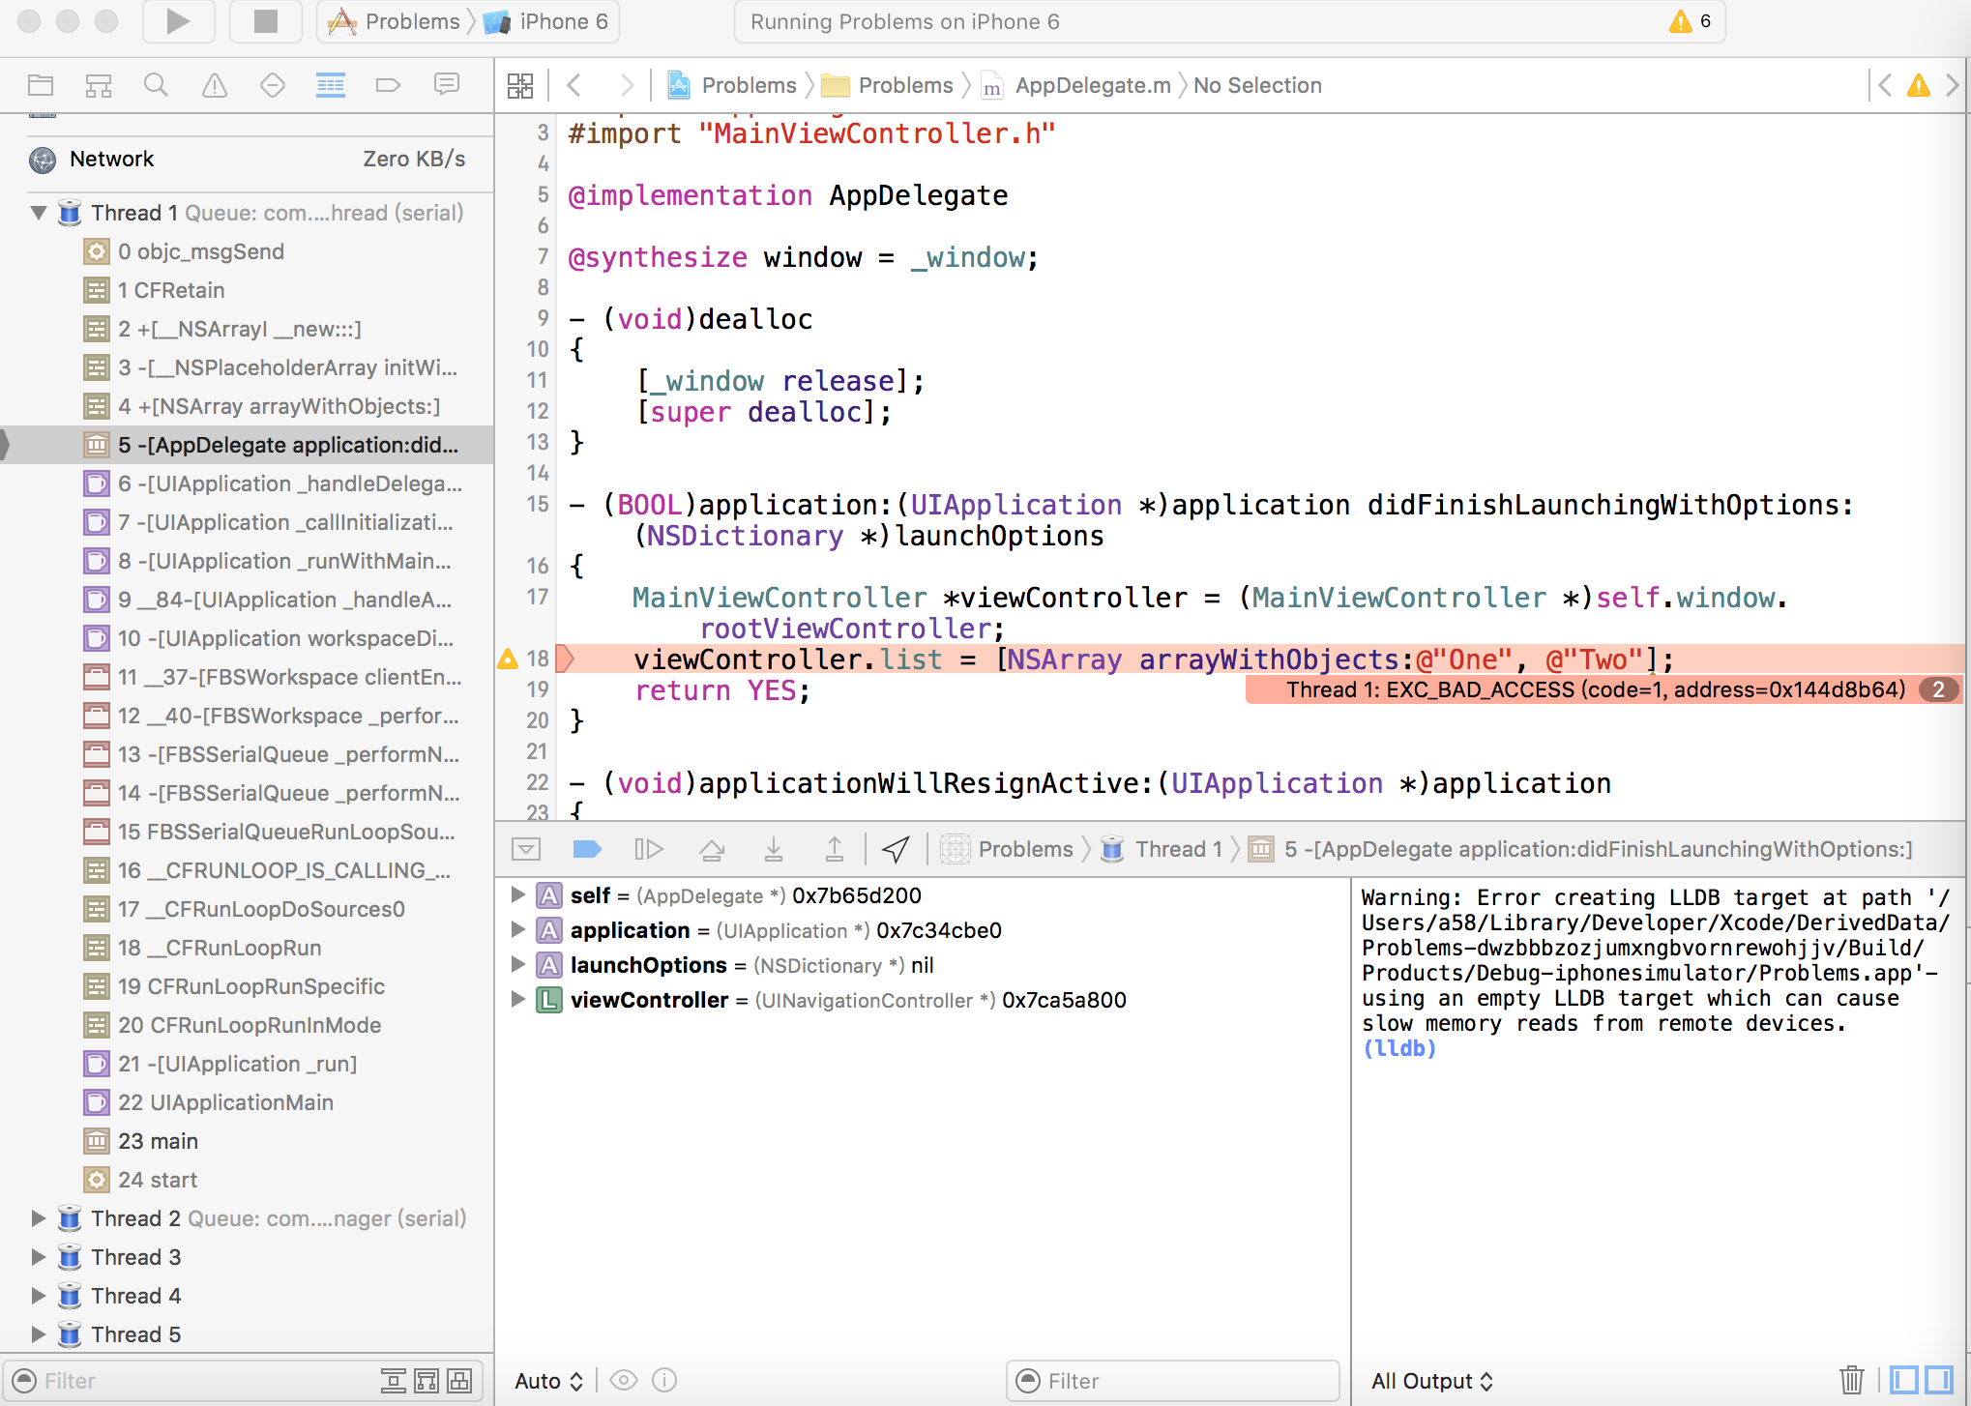
Task: Open the Report navigator speech-bubble icon
Action: click(x=447, y=85)
